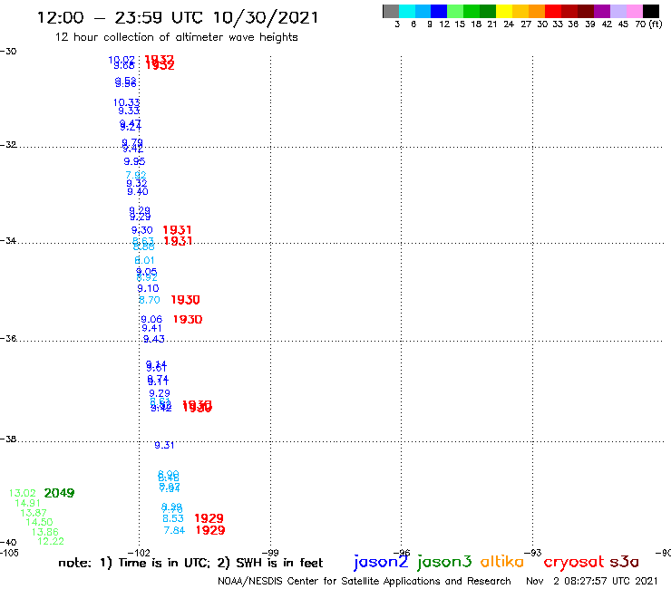This screenshot has height=589, width=671.
Task: Click the note 'Time is in UTC; SWH is in feet'
Action: 190,563
